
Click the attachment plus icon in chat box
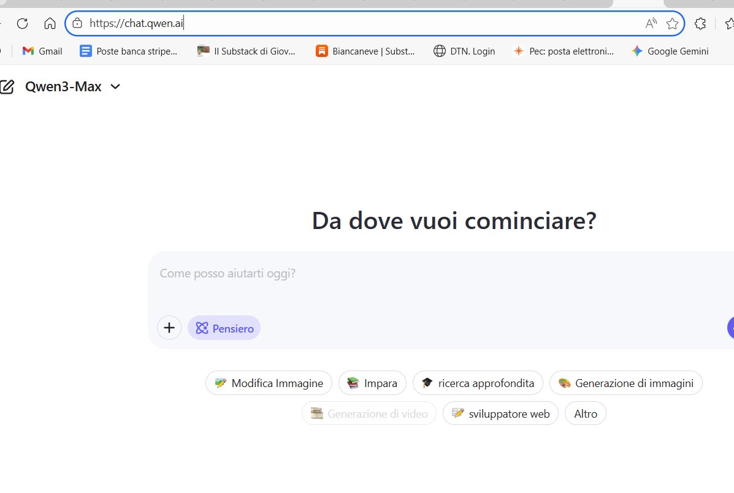(169, 328)
